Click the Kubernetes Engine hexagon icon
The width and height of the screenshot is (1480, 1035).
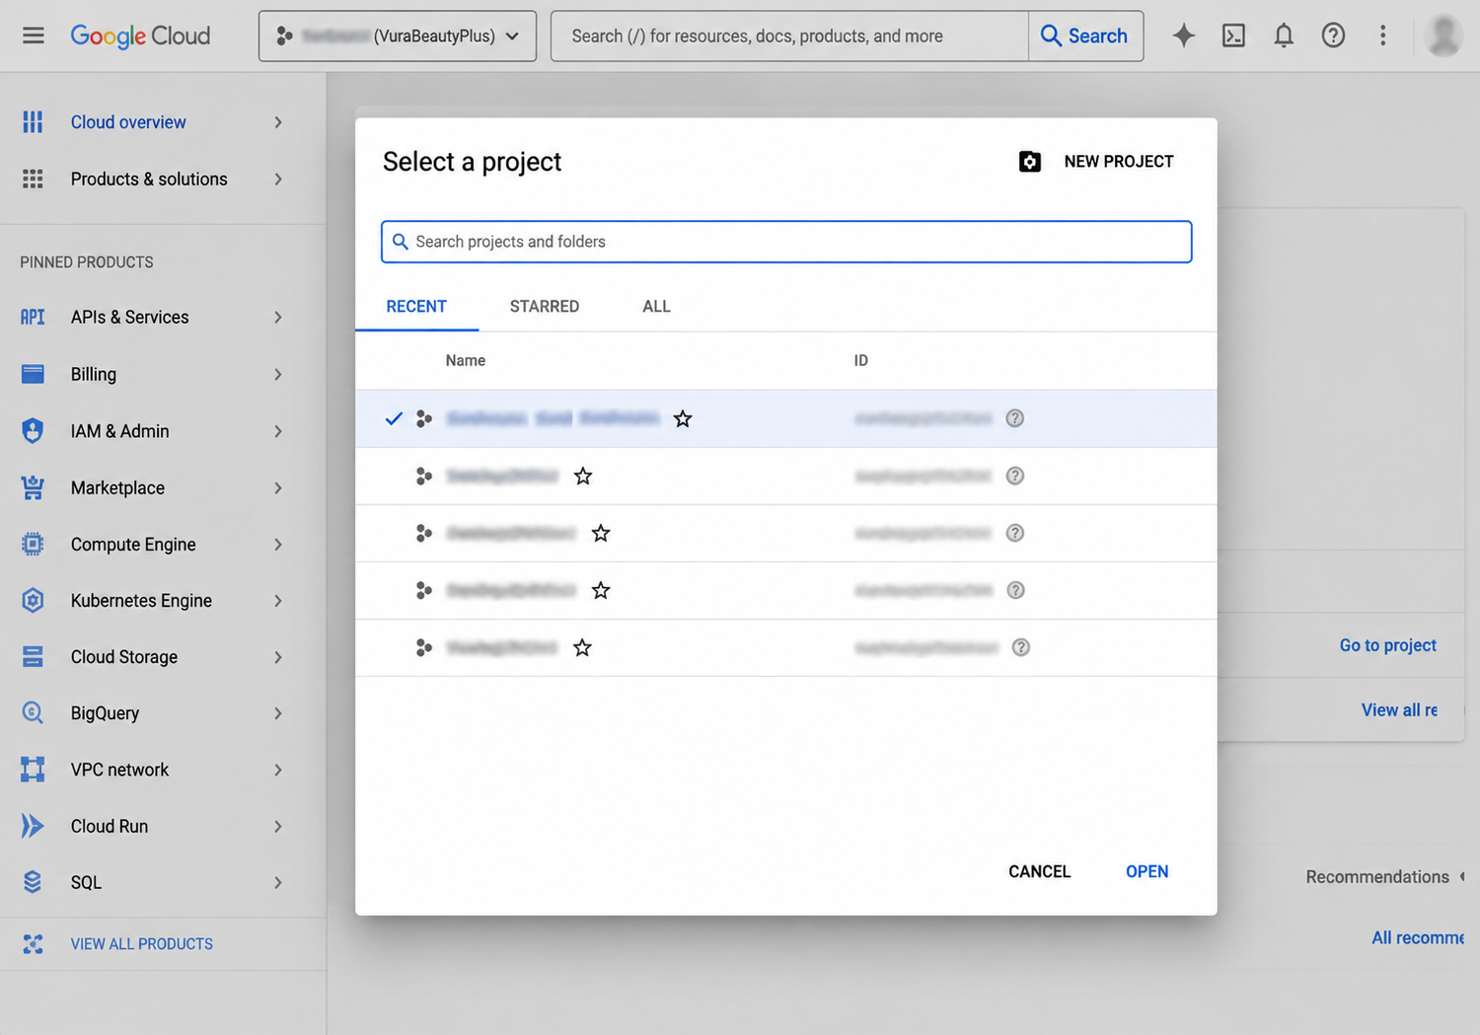click(x=33, y=600)
